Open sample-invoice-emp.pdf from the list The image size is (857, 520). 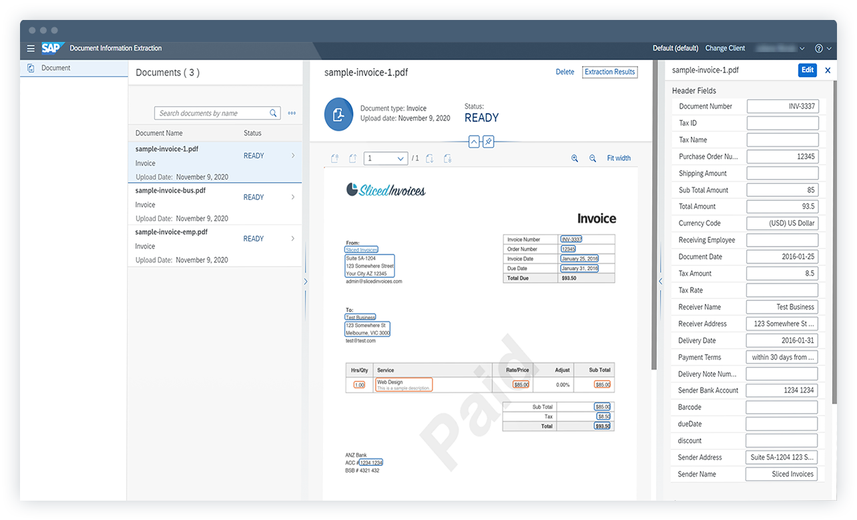click(x=172, y=232)
